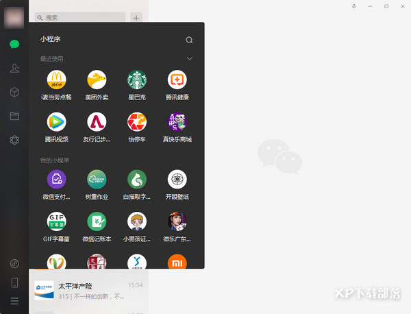Launch the 美团外卖 mini program
The width and height of the screenshot is (411, 314).
pos(97,85)
